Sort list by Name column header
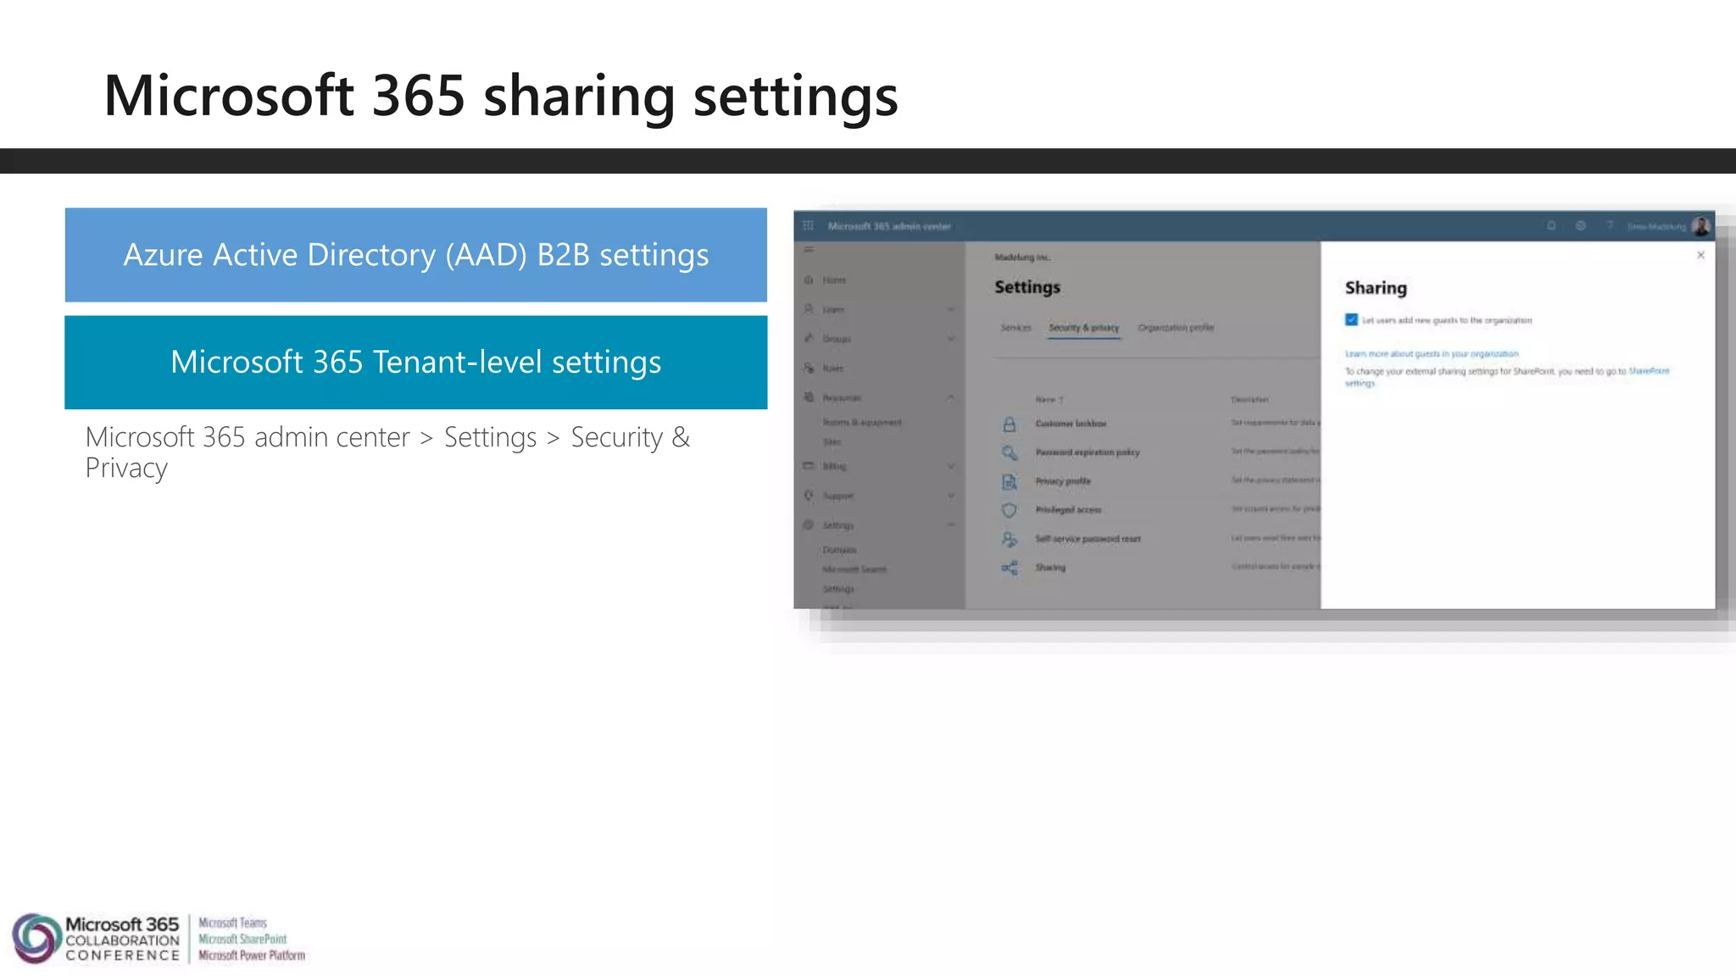1736x976 pixels. (1049, 399)
